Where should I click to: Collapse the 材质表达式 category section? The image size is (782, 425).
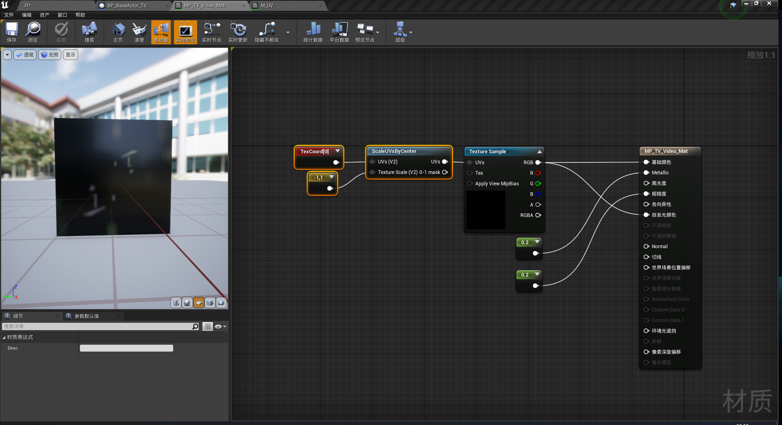[x=4, y=337]
